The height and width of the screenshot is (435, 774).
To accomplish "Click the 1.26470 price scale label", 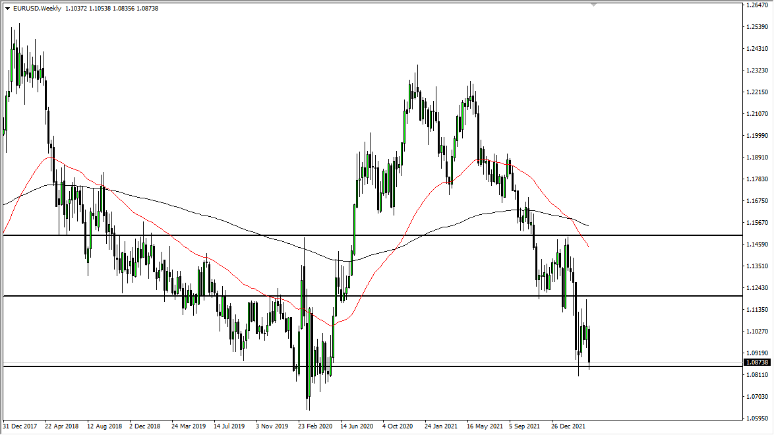I will point(757,7).
